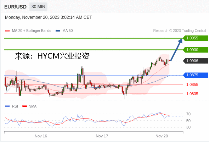The height and width of the screenshot is (142, 210).
Task: Click the blue upward forecast arrow
Action: [177, 50]
